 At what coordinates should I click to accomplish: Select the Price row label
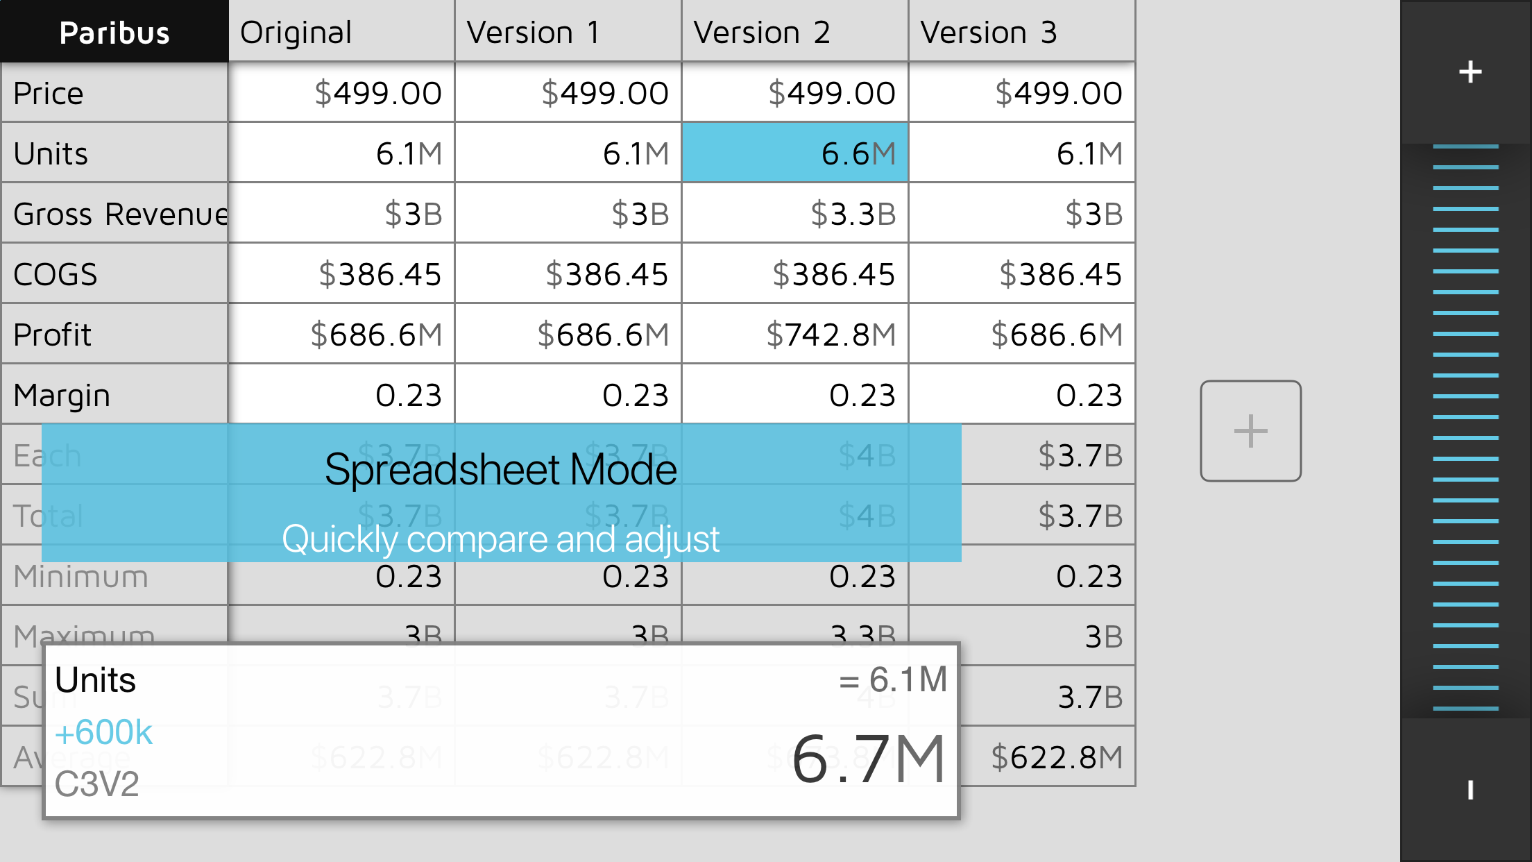click(x=114, y=93)
